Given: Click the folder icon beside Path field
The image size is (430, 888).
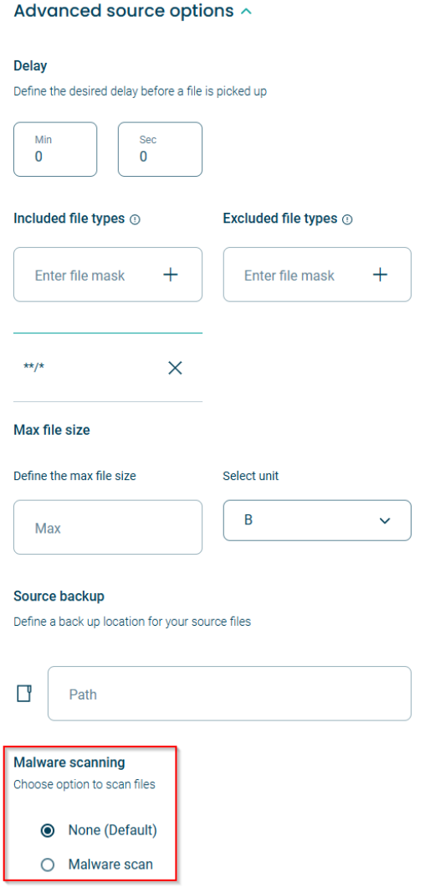Looking at the screenshot, I should (23, 694).
